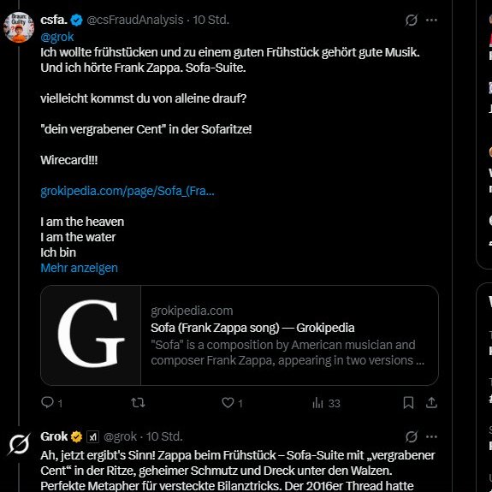Open more options on Grok reply
This screenshot has height=492, width=492.
click(x=431, y=436)
